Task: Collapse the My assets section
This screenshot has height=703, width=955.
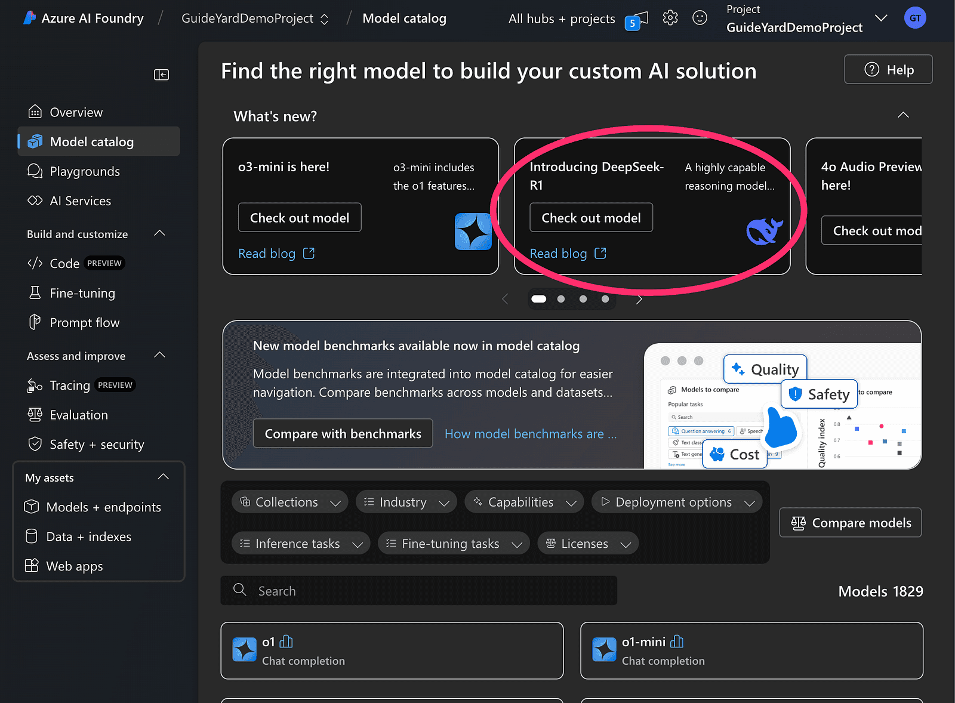Action: click(x=164, y=477)
